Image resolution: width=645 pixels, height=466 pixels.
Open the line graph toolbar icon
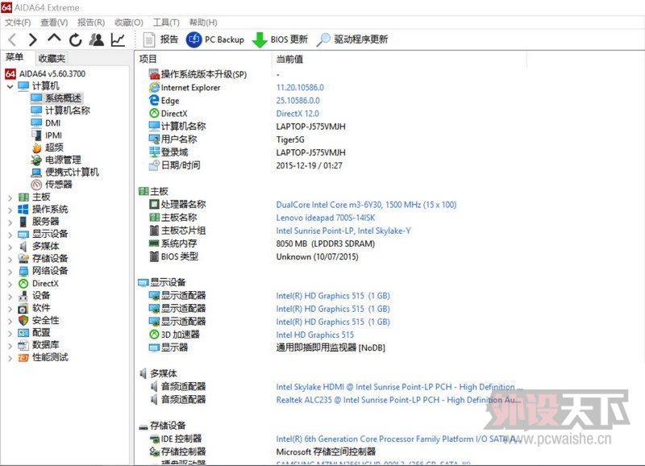pyautogui.click(x=118, y=40)
